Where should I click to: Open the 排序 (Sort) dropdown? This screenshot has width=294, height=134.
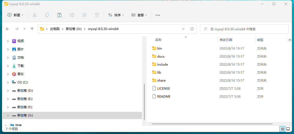coord(116,15)
